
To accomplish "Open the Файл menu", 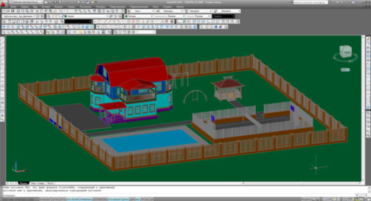I will click(13, 7).
